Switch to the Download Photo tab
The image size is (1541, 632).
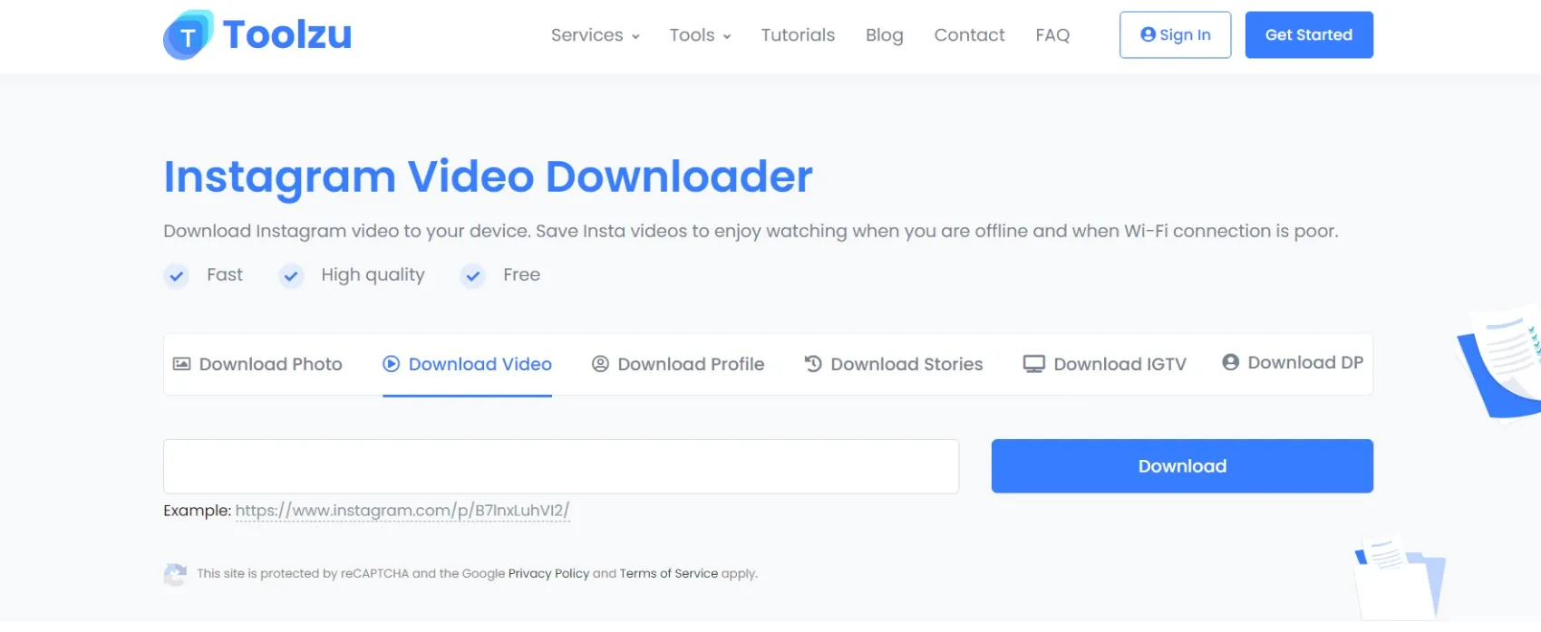(x=257, y=364)
